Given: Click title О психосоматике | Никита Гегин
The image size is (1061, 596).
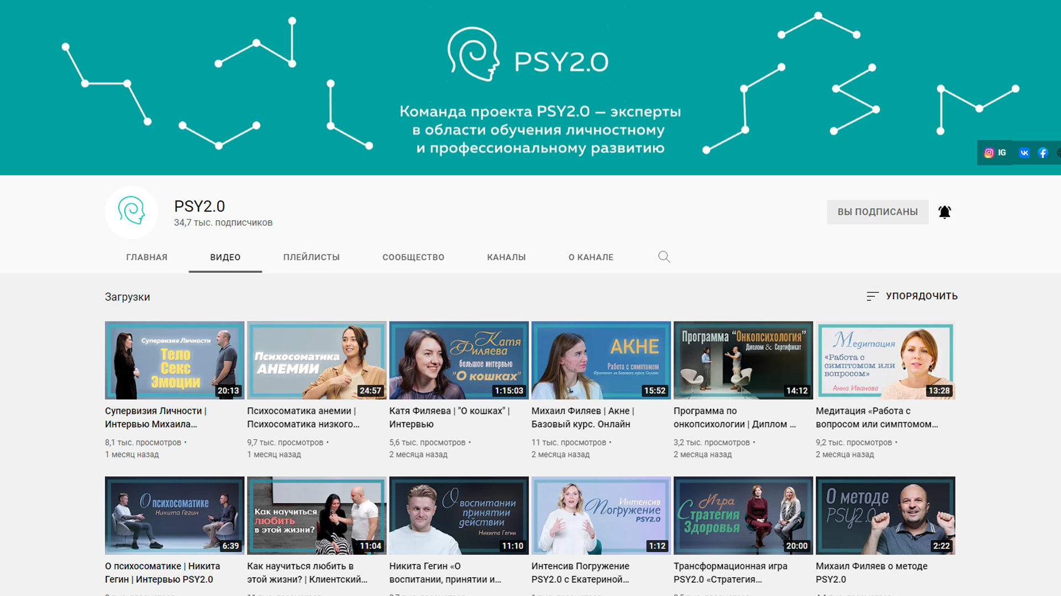Looking at the screenshot, I should (162, 572).
